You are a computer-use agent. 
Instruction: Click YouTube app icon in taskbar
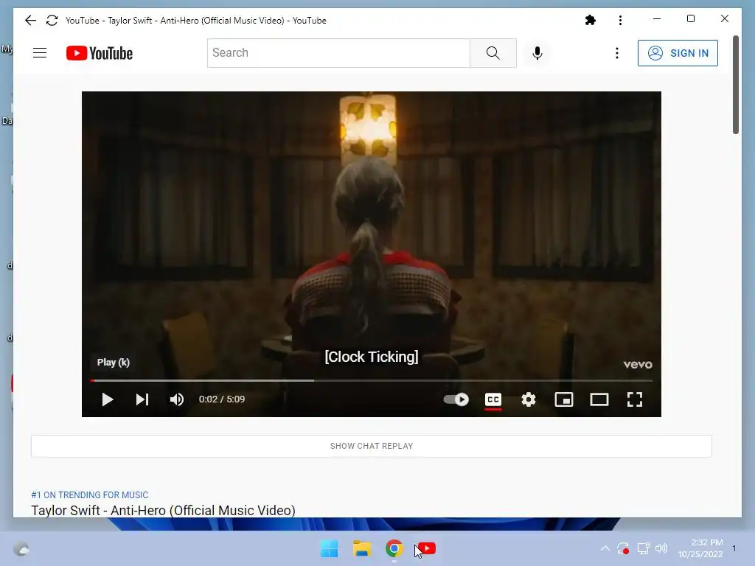[x=426, y=548]
